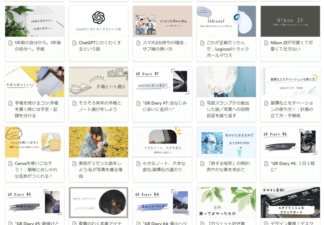
Task: Click the document icon beside "これが正解だったんだ：Logicool"
Action: (202, 43)
